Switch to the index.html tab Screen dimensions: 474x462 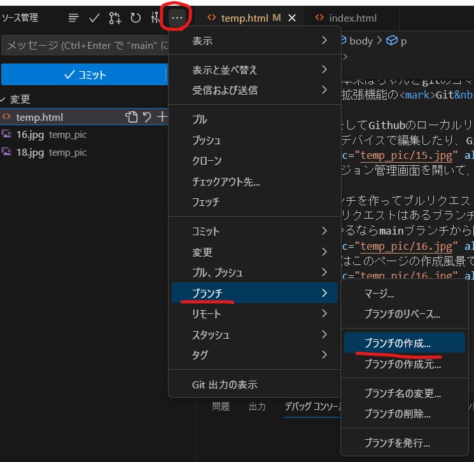352,18
